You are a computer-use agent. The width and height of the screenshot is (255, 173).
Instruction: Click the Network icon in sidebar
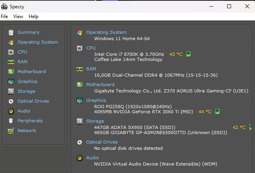point(11,131)
